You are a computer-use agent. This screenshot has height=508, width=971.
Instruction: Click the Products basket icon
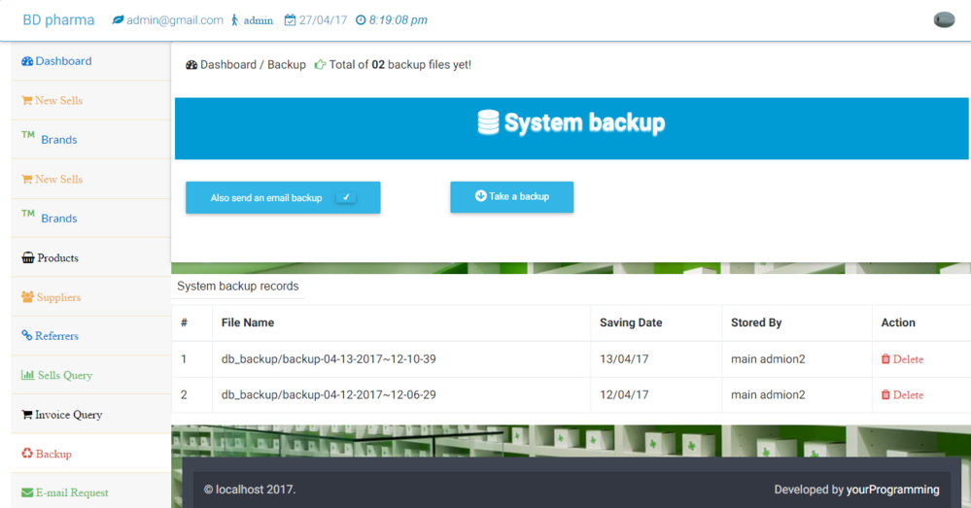pyautogui.click(x=28, y=258)
